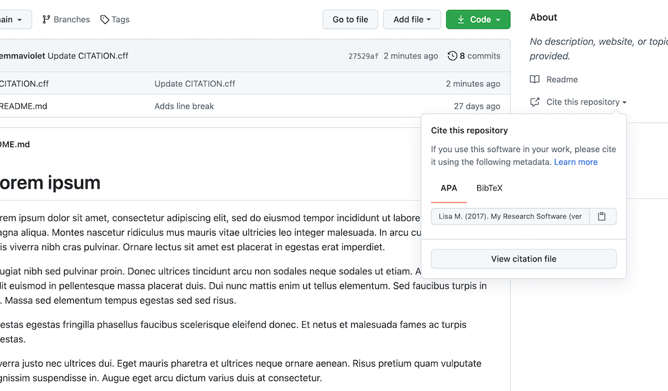View the 8 commits history
Screen dimensions: 668x391
(480, 56)
